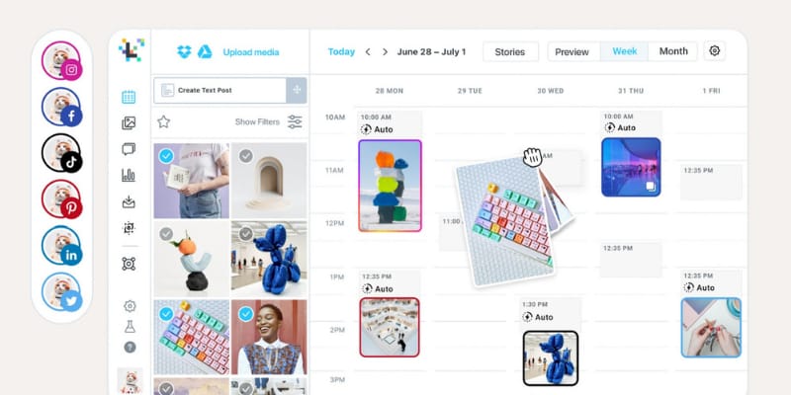Click the Upload media link
791x395 pixels.
[251, 52]
